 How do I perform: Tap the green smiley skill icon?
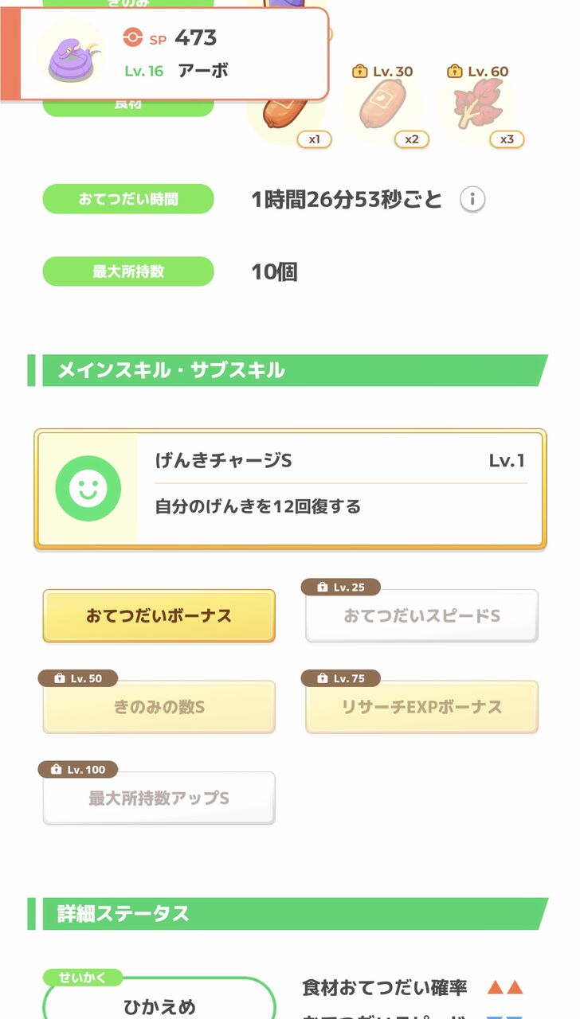88,489
